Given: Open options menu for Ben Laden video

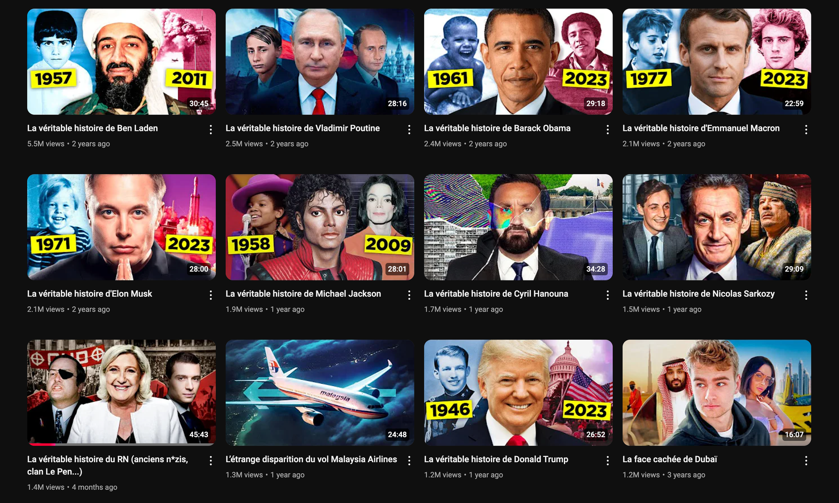Looking at the screenshot, I should click(211, 129).
